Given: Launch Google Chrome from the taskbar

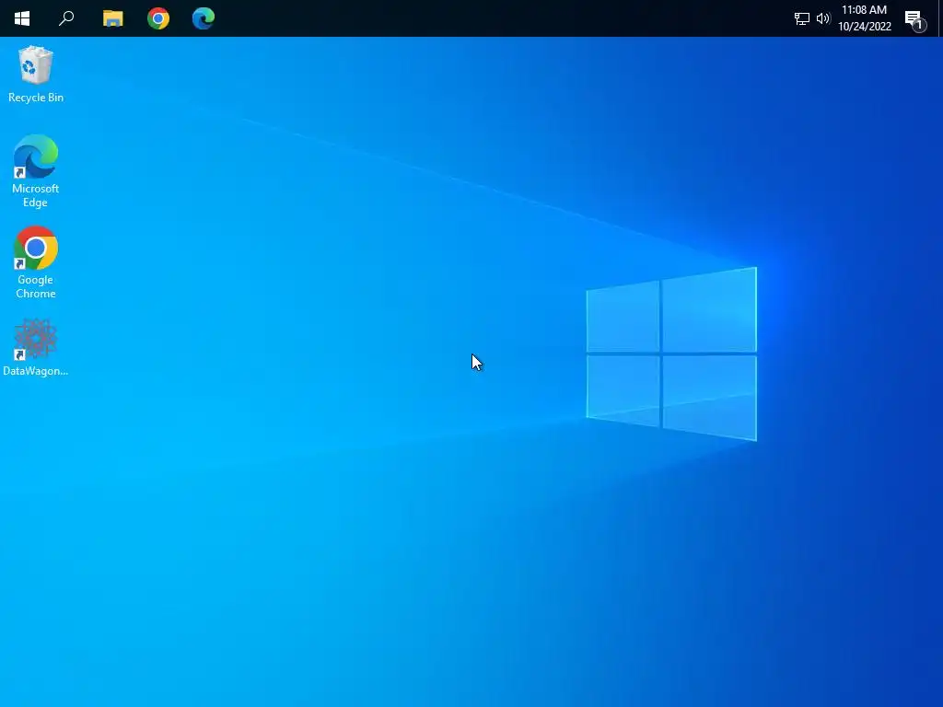Looking at the screenshot, I should click(158, 18).
